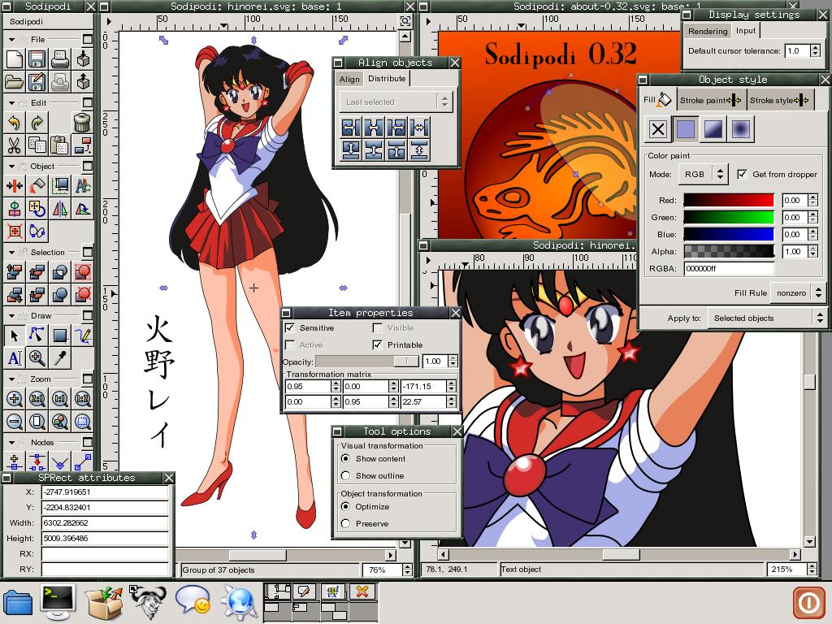
Task: Click the RGBA hex value input field
Action: click(729, 269)
